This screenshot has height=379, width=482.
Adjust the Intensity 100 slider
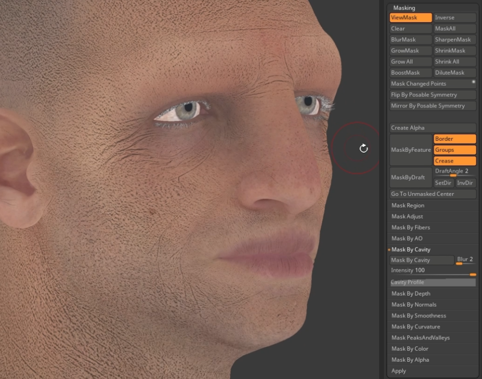click(433, 271)
